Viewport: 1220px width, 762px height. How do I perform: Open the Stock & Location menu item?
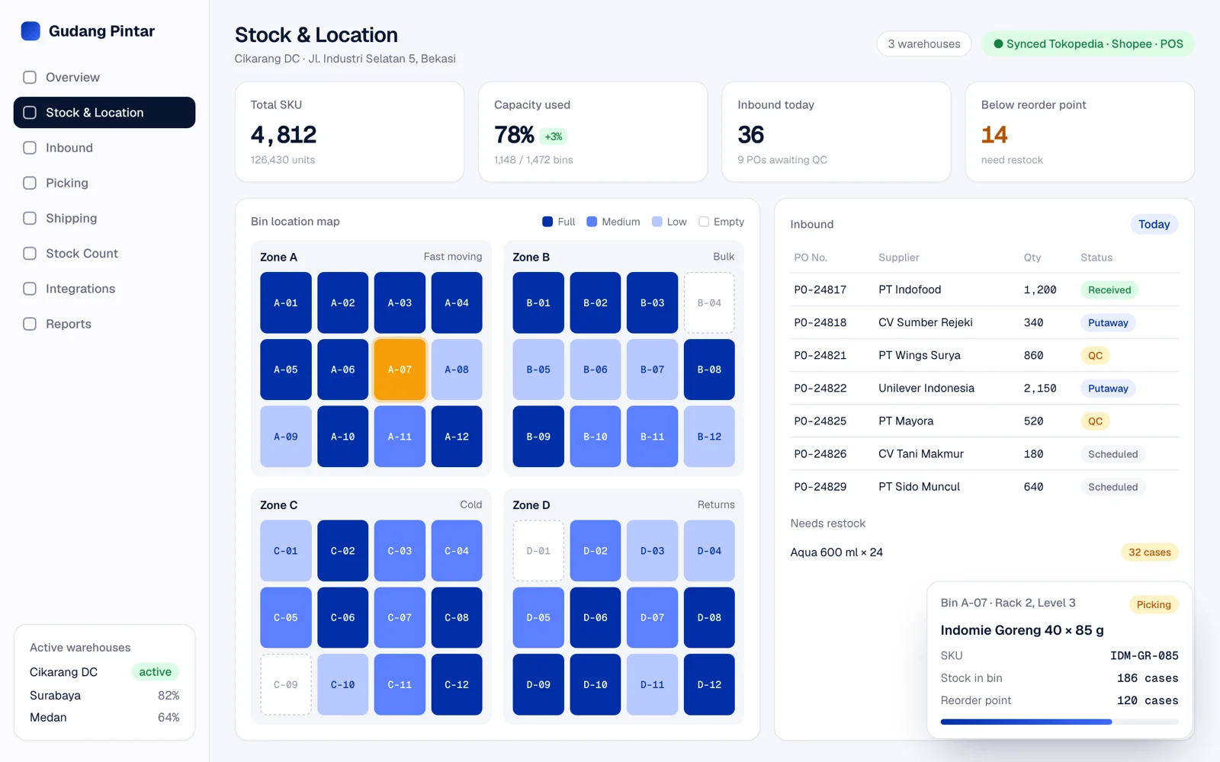tap(104, 113)
